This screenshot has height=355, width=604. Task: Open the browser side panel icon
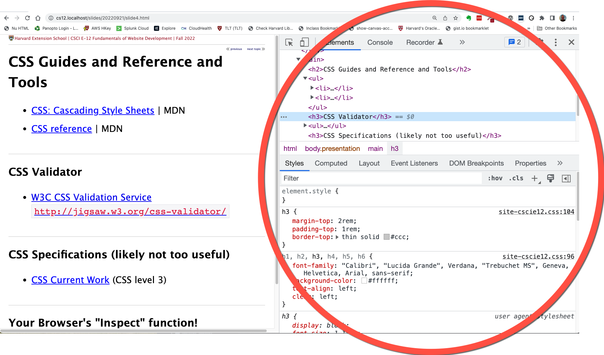552,18
